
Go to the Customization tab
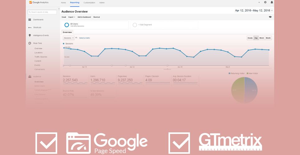(89, 2)
